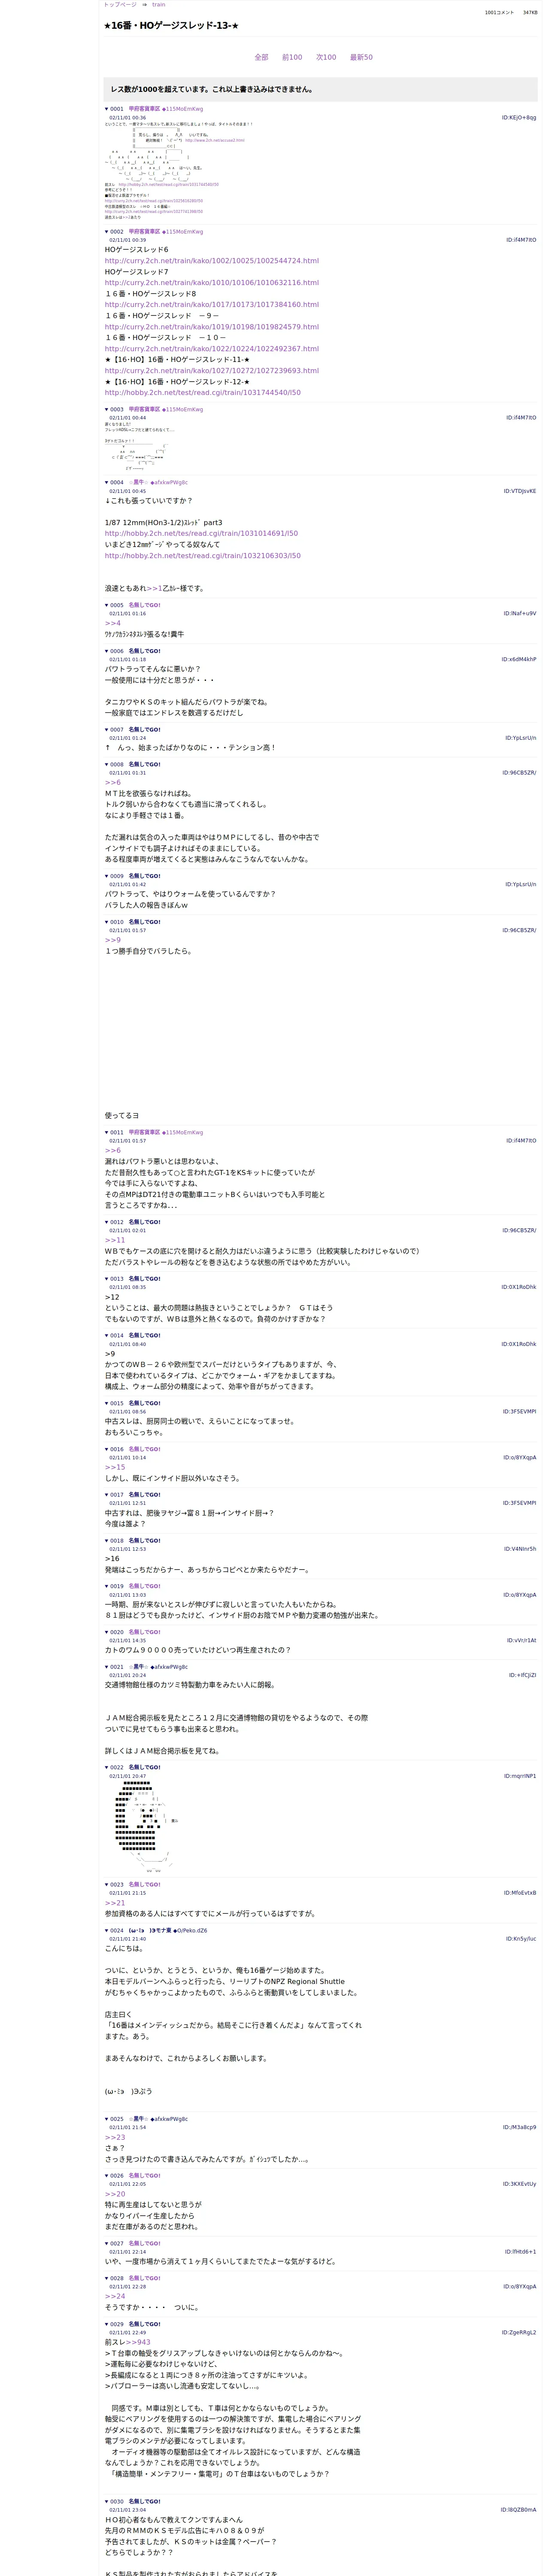The image size is (551, 2576).
Task: Click the poster ID on post 0022
Action: tap(520, 1776)
